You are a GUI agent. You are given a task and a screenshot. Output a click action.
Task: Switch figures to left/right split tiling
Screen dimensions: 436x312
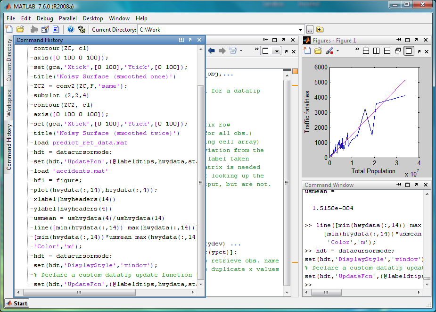(x=376, y=51)
